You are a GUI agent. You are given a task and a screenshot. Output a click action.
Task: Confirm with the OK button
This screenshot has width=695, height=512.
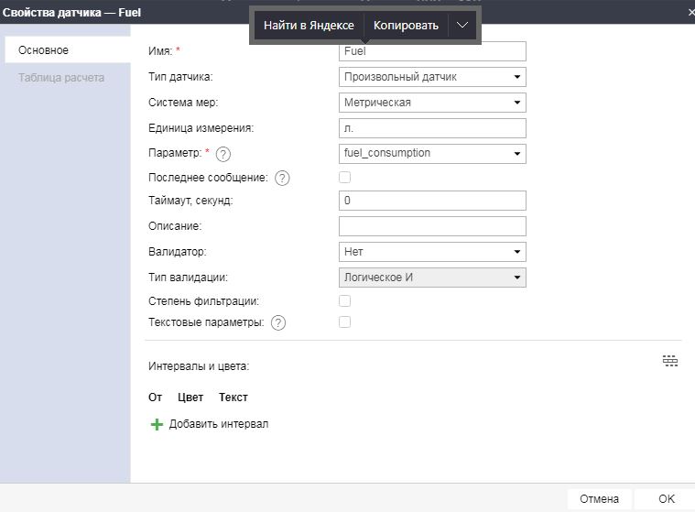(666, 499)
